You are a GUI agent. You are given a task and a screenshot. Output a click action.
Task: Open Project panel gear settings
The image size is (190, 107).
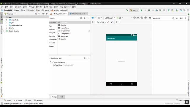(43, 14)
